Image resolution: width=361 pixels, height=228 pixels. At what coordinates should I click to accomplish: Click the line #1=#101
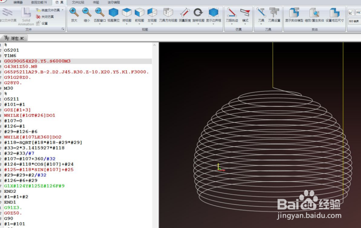[x=14, y=224]
